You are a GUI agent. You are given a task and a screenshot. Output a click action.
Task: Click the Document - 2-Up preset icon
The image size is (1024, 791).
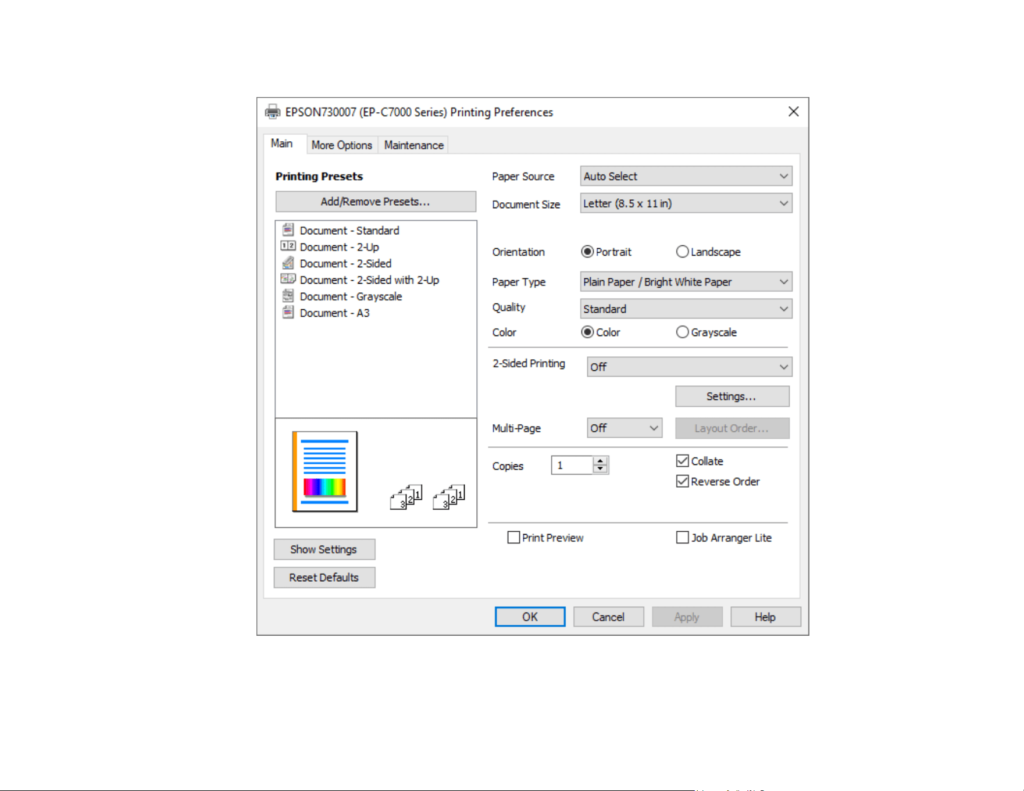tap(288, 246)
